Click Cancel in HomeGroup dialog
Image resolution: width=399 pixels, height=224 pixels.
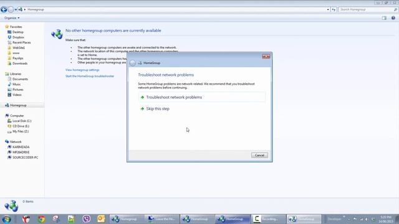click(259, 155)
